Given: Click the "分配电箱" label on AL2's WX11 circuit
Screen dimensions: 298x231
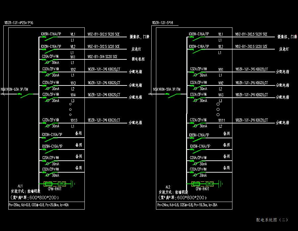Looking at the screenshot, I should coord(283,123).
